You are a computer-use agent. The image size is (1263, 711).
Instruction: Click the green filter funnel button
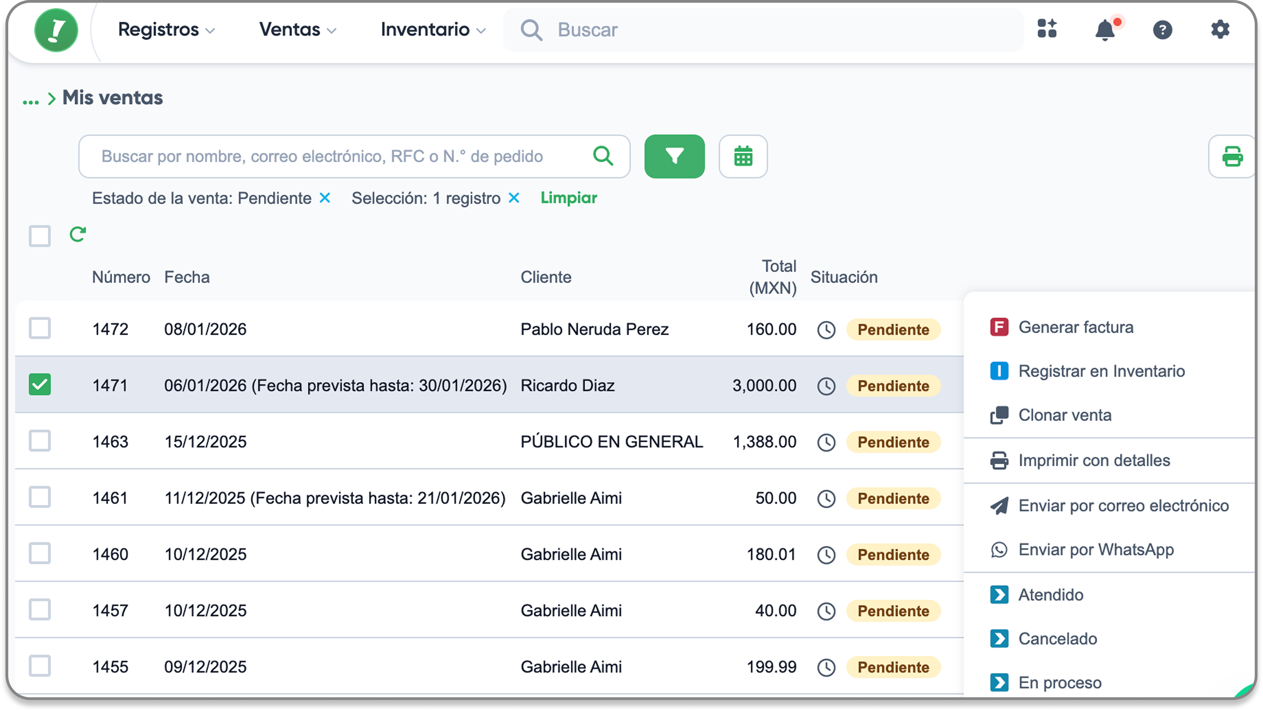(675, 156)
